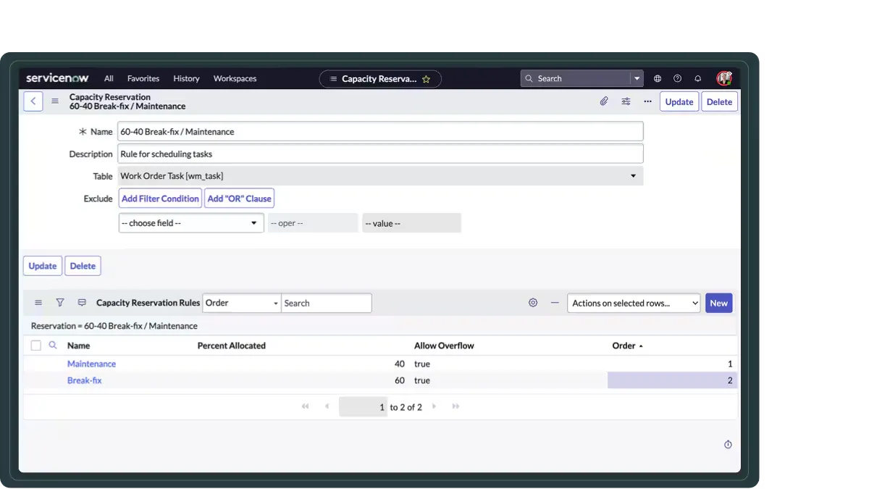Open the Maintenance rule link
The height and width of the screenshot is (489, 869).
91,364
